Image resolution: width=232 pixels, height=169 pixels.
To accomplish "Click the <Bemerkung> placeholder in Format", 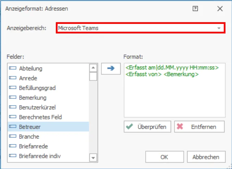I will click(x=181, y=74).
